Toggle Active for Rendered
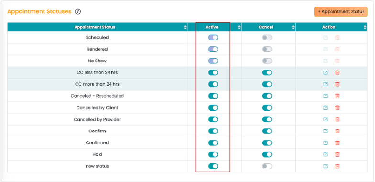The width and height of the screenshot is (375, 182). click(213, 49)
